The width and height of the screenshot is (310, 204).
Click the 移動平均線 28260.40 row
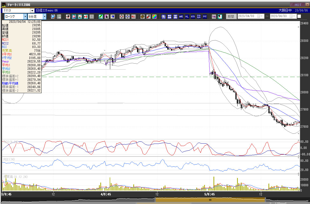21,83
